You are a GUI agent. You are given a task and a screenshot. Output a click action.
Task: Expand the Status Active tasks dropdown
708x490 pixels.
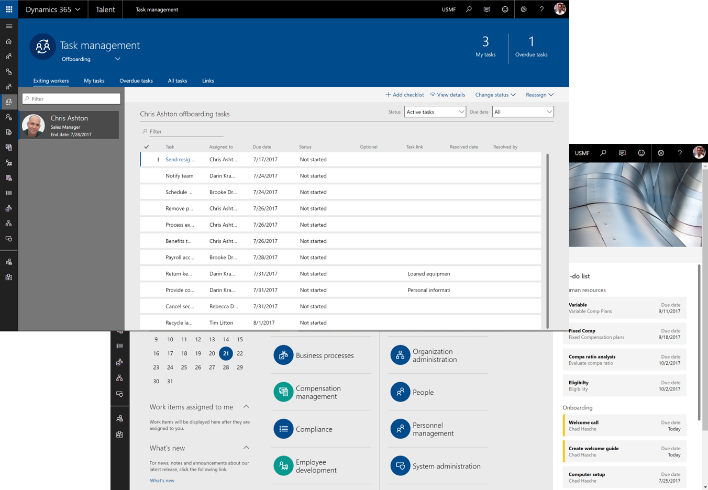click(435, 112)
